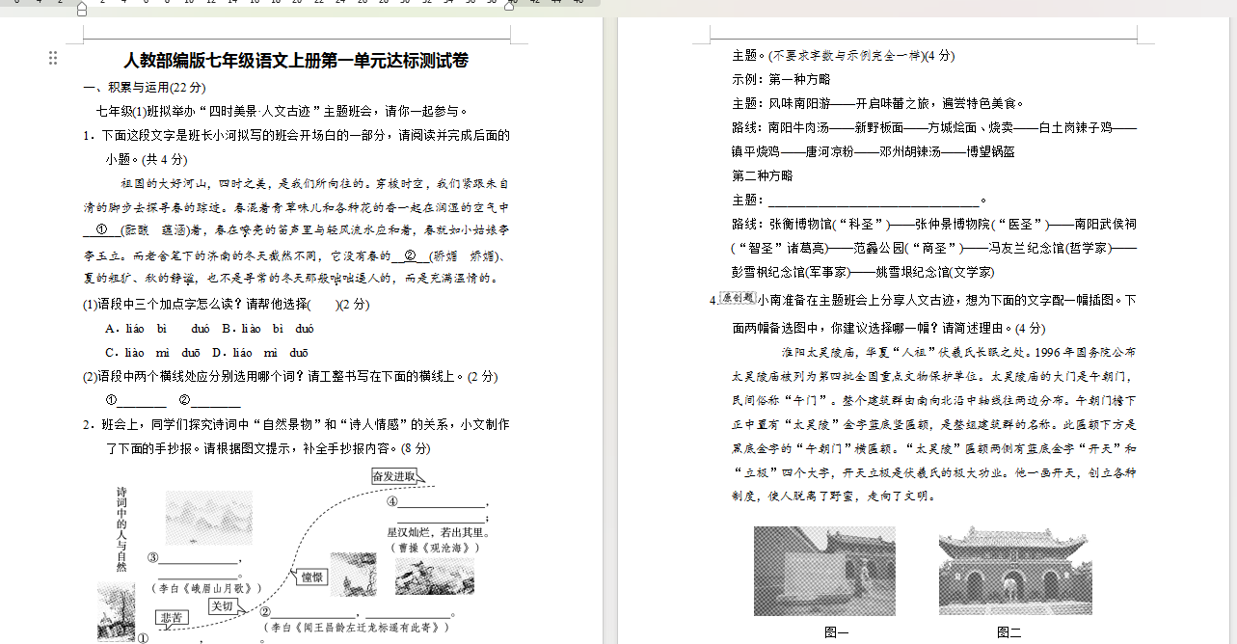
Task: Click the title 人教部编版七年级语文上册第一单元达标测试卷
Action: (296, 61)
